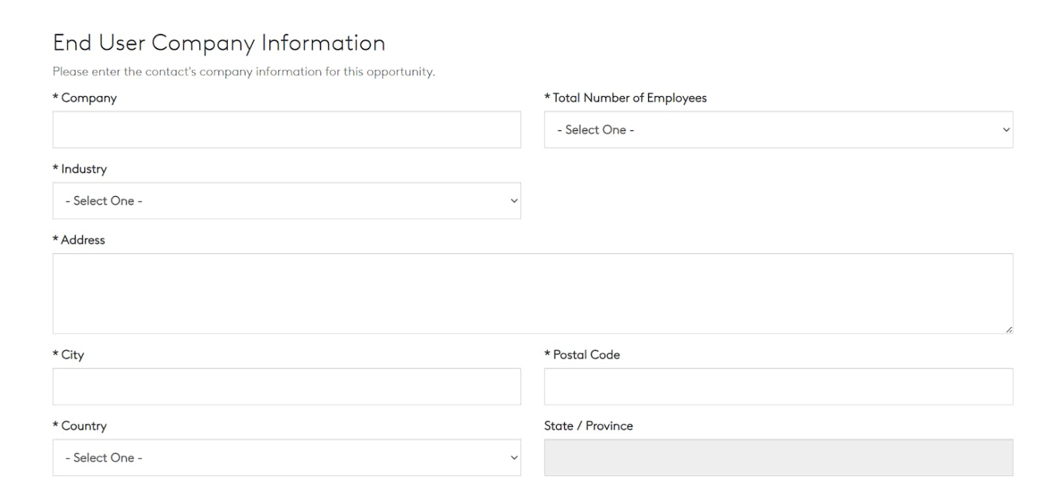
Task: Click chevron arrow of Total Number of Employees
Action: pyautogui.click(x=1006, y=130)
